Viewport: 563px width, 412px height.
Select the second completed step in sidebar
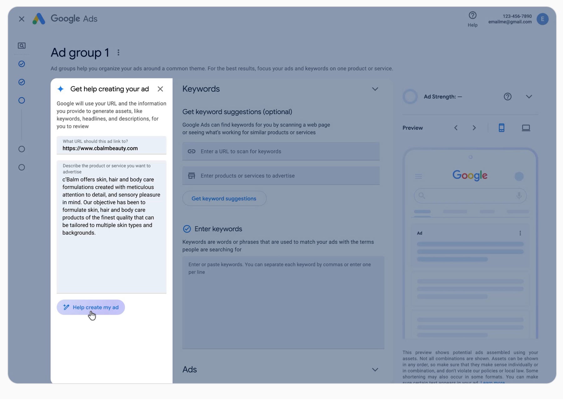pos(22,82)
